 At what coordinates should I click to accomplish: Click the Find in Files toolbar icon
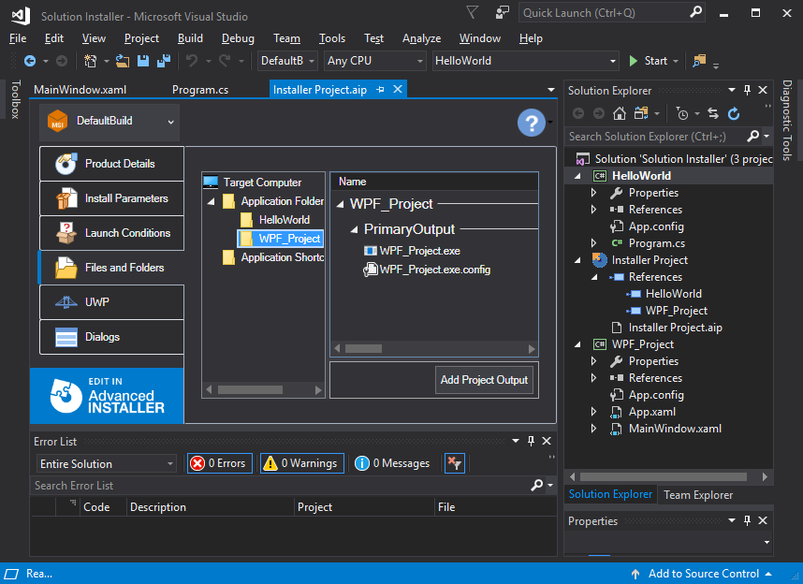click(699, 61)
